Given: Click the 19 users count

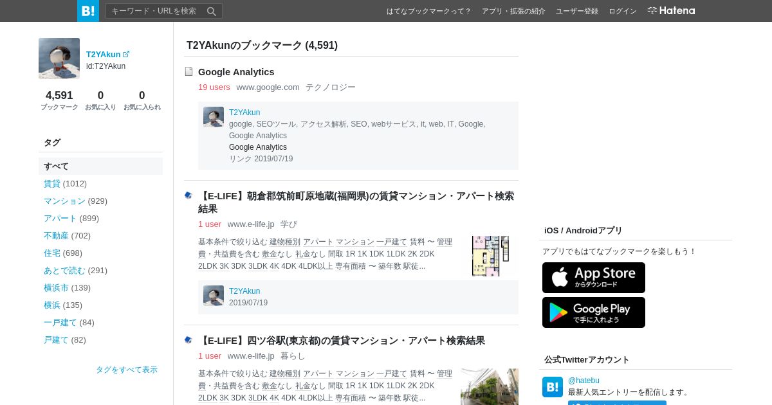Looking at the screenshot, I should pyautogui.click(x=214, y=87).
